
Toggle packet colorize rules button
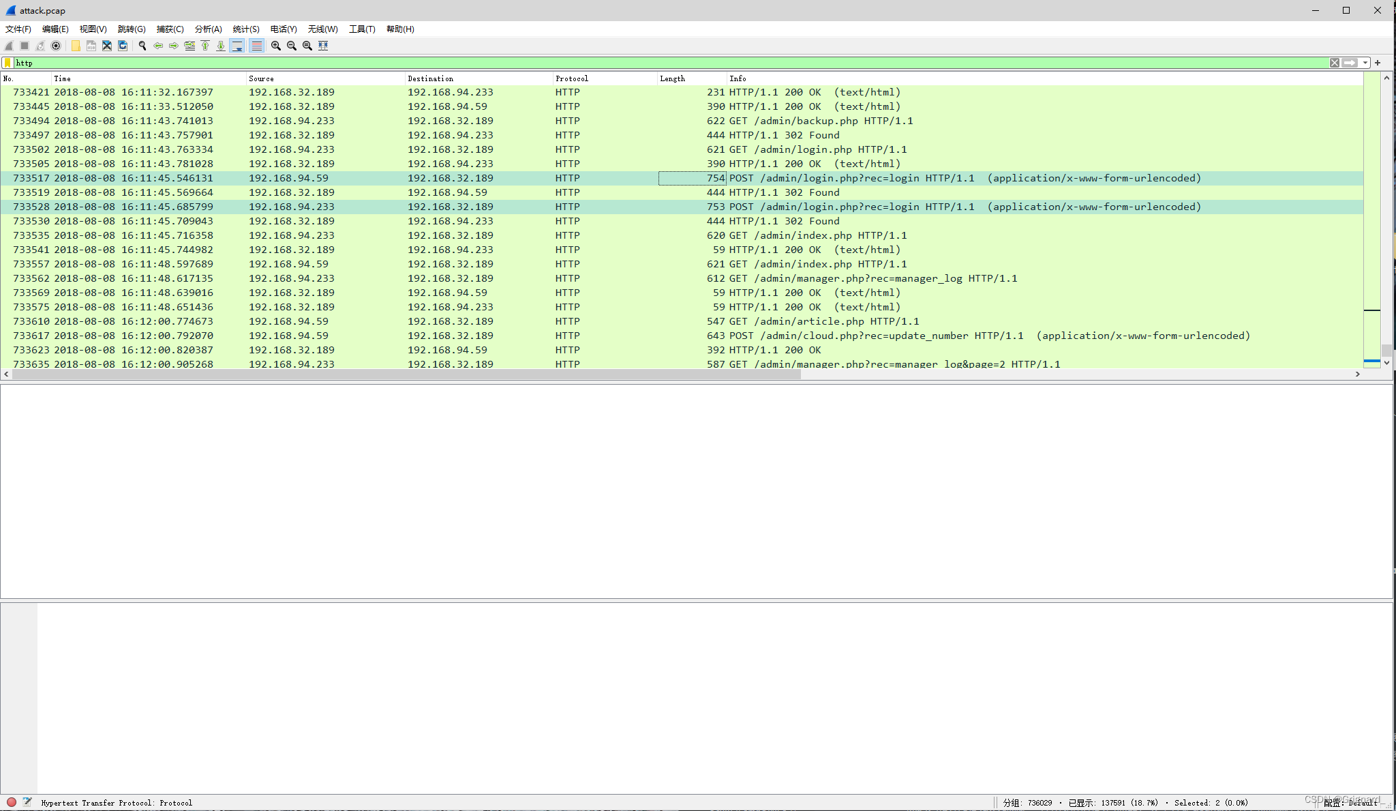click(x=256, y=46)
